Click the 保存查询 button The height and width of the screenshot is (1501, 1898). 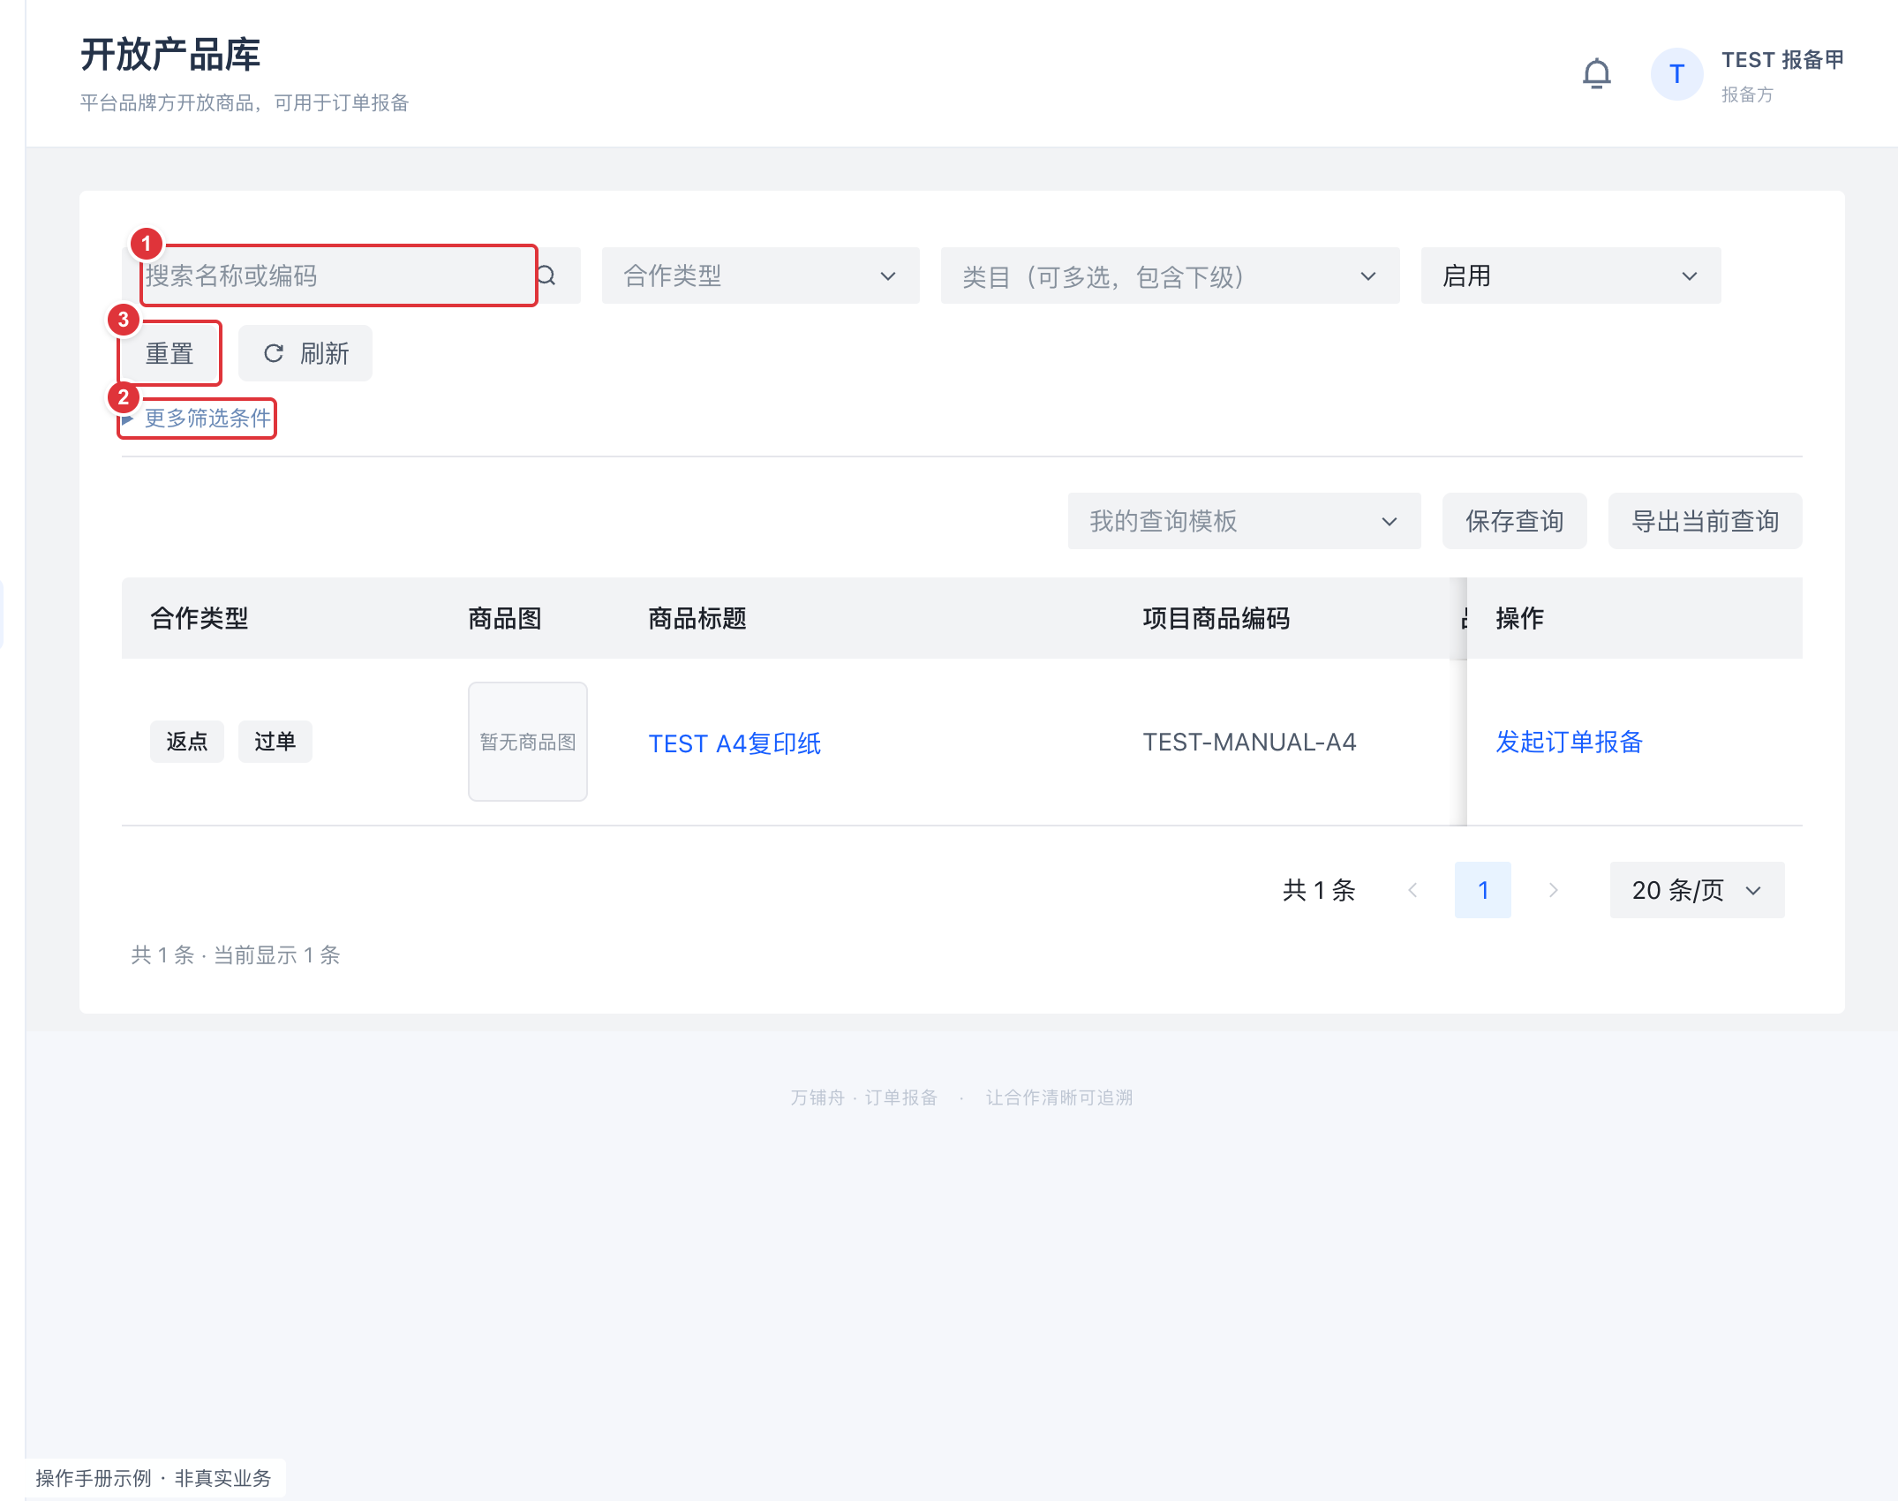coord(1514,521)
